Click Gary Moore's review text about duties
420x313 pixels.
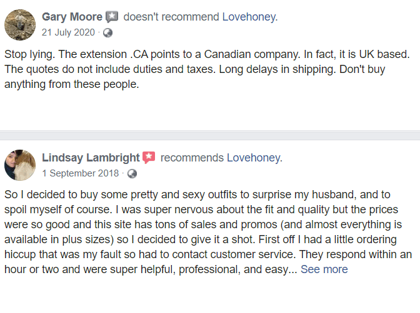click(109, 69)
